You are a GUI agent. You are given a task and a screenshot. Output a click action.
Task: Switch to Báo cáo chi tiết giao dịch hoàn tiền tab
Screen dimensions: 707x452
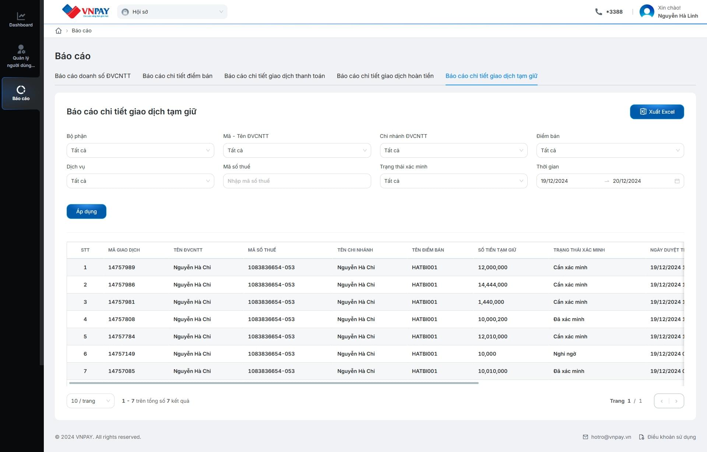(x=385, y=76)
